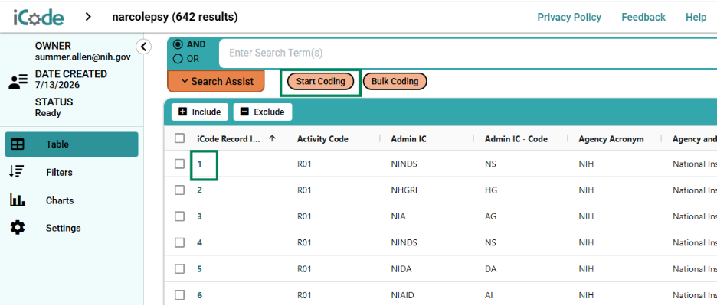Viewport: 717px width, 305px height.
Task: Click the HG code cell
Action: (491, 190)
